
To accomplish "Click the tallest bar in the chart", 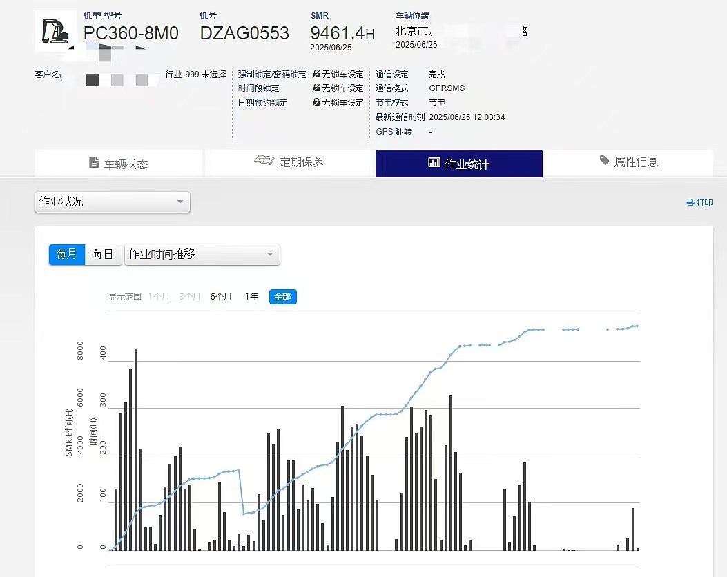I will pyautogui.click(x=136, y=449).
